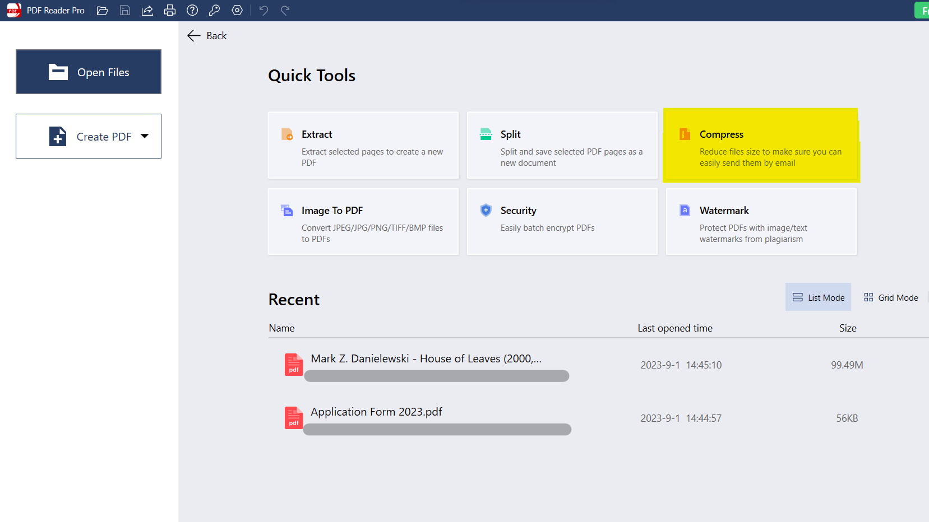Expand the Create PDF dropdown arrow
Screen dimensions: 929x522
[145, 136]
